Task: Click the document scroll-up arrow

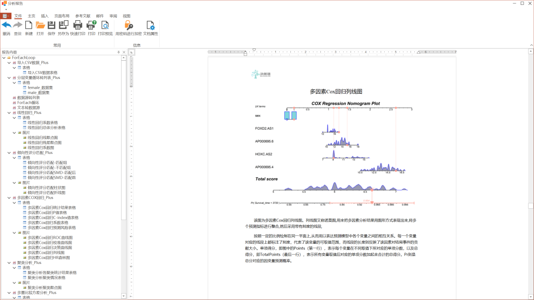Action: pyautogui.click(x=531, y=52)
